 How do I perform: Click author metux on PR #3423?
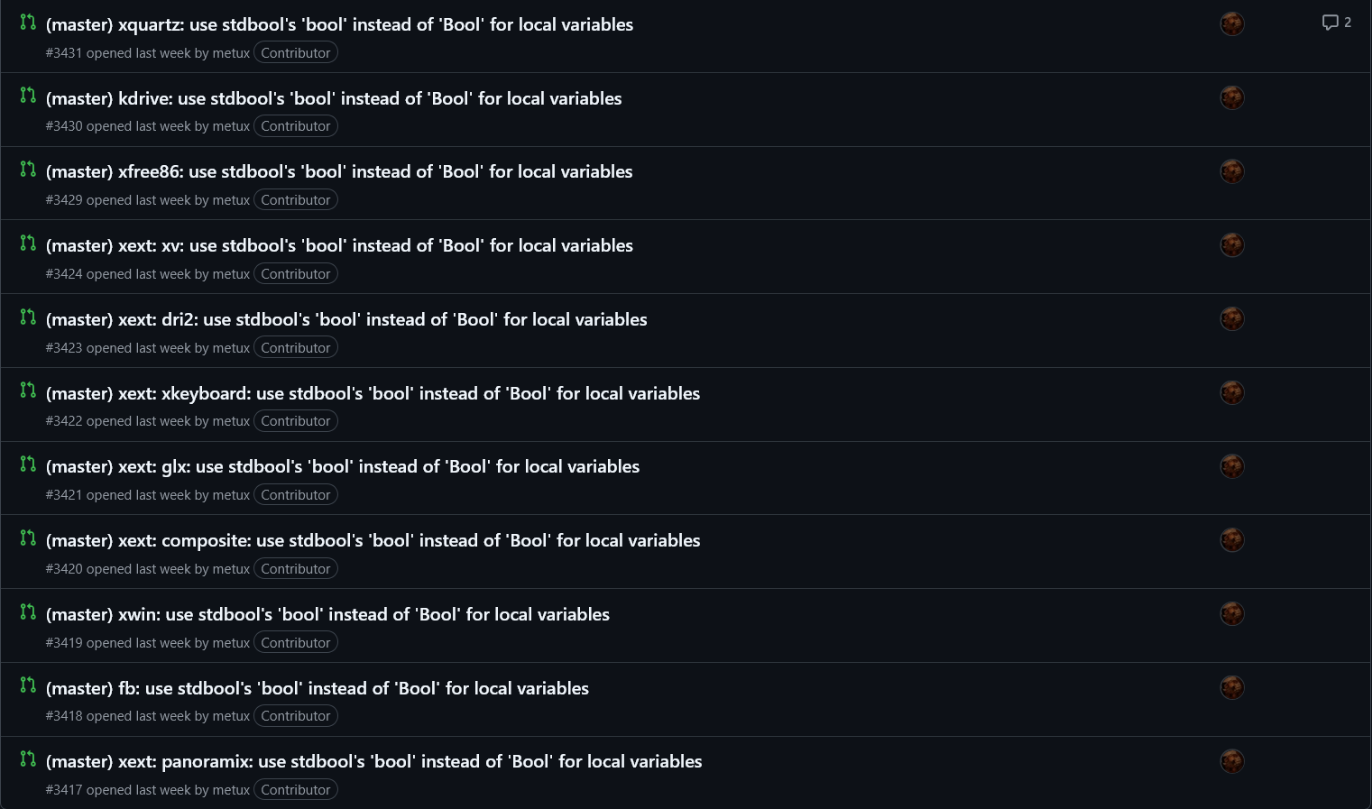[x=231, y=348]
